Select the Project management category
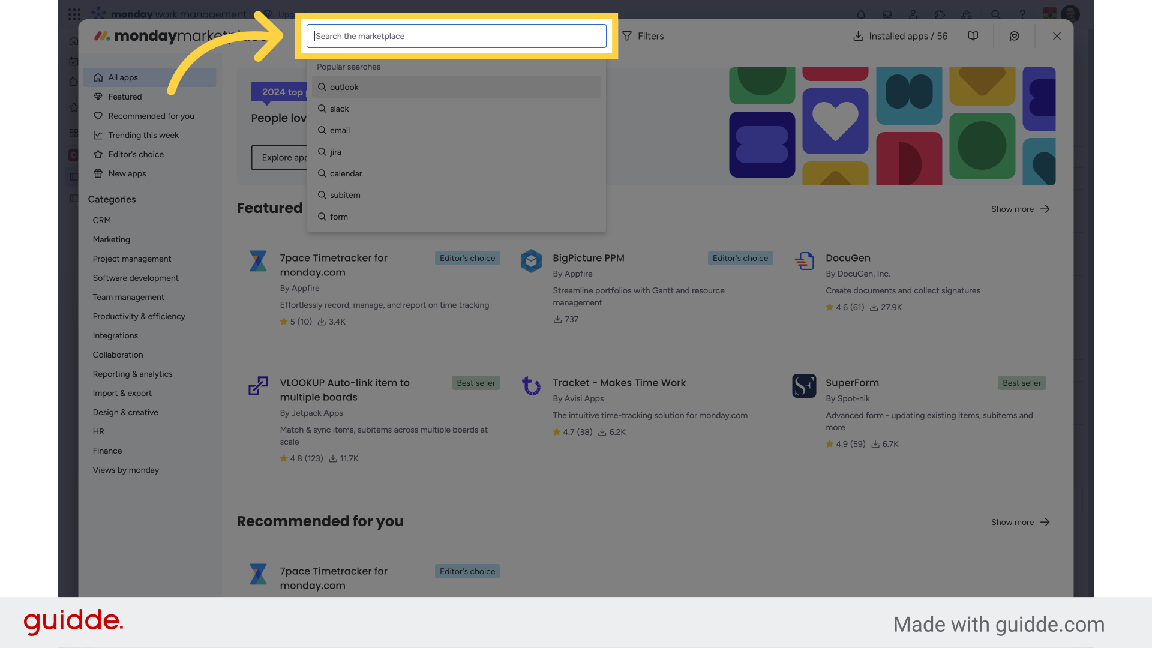The height and width of the screenshot is (648, 1152). 132,259
